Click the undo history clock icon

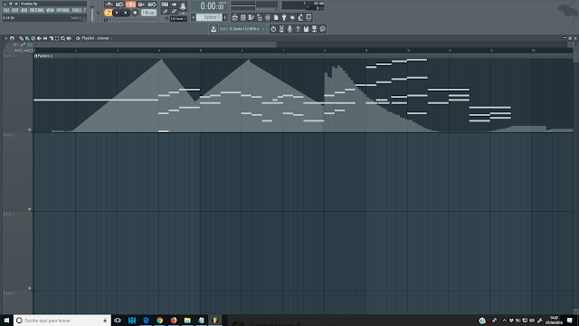tap(273, 29)
